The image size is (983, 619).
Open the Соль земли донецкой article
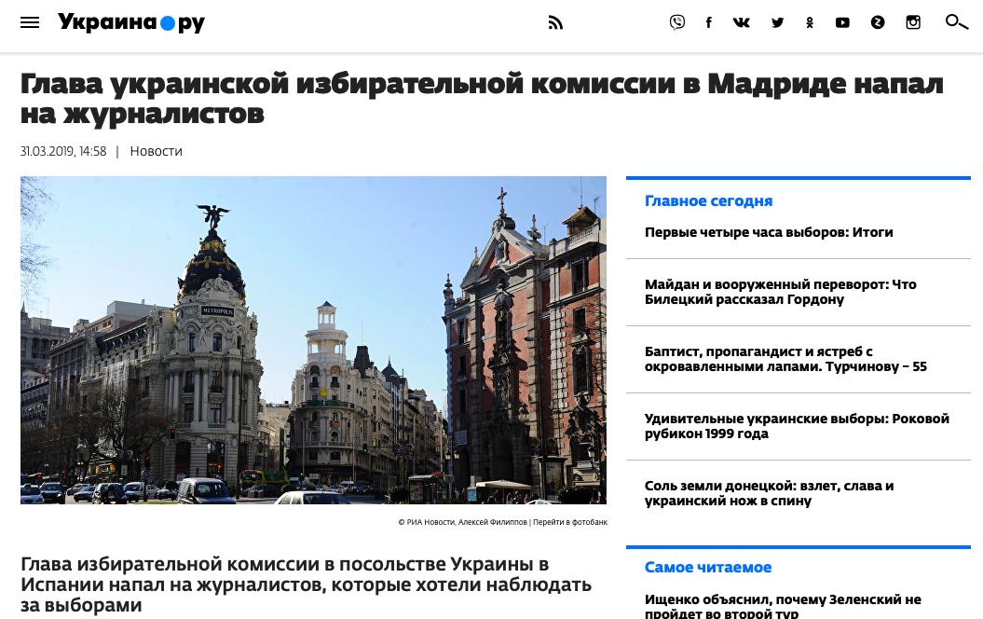pos(770,493)
